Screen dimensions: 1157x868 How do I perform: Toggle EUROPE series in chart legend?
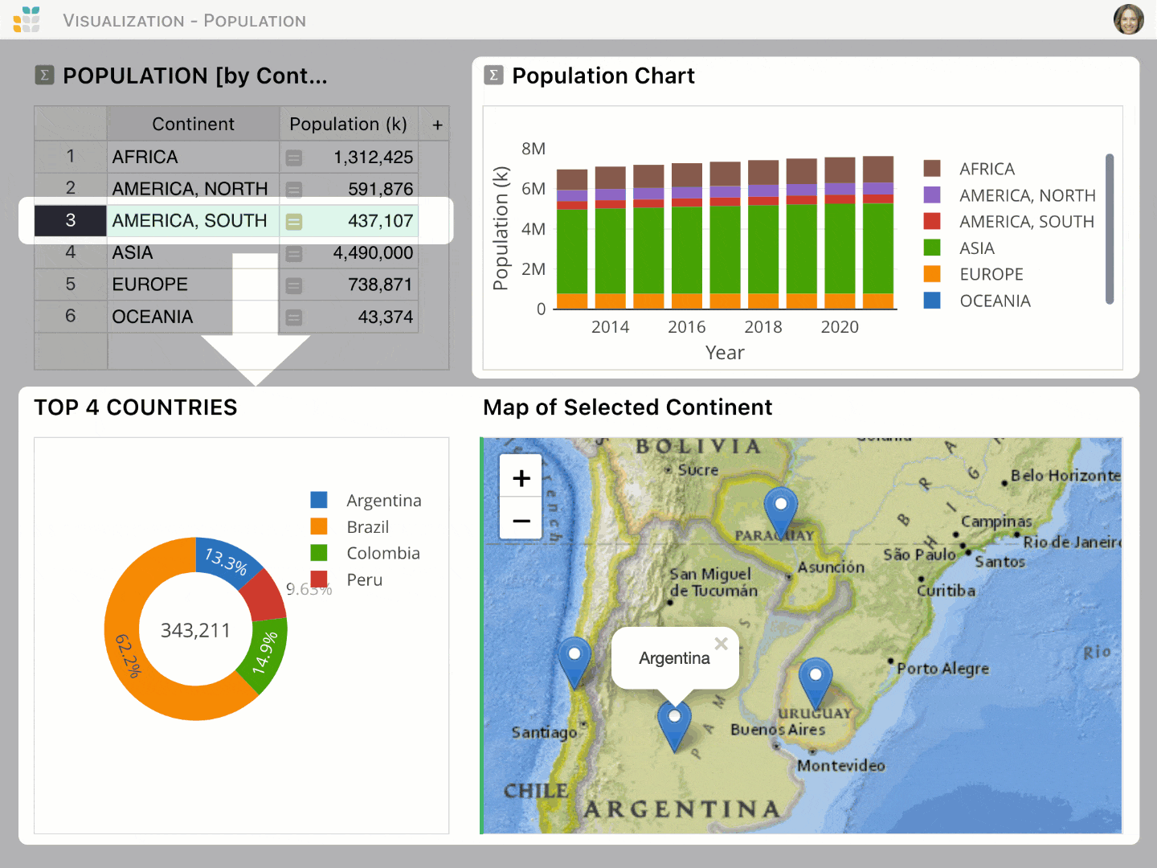coord(991,275)
